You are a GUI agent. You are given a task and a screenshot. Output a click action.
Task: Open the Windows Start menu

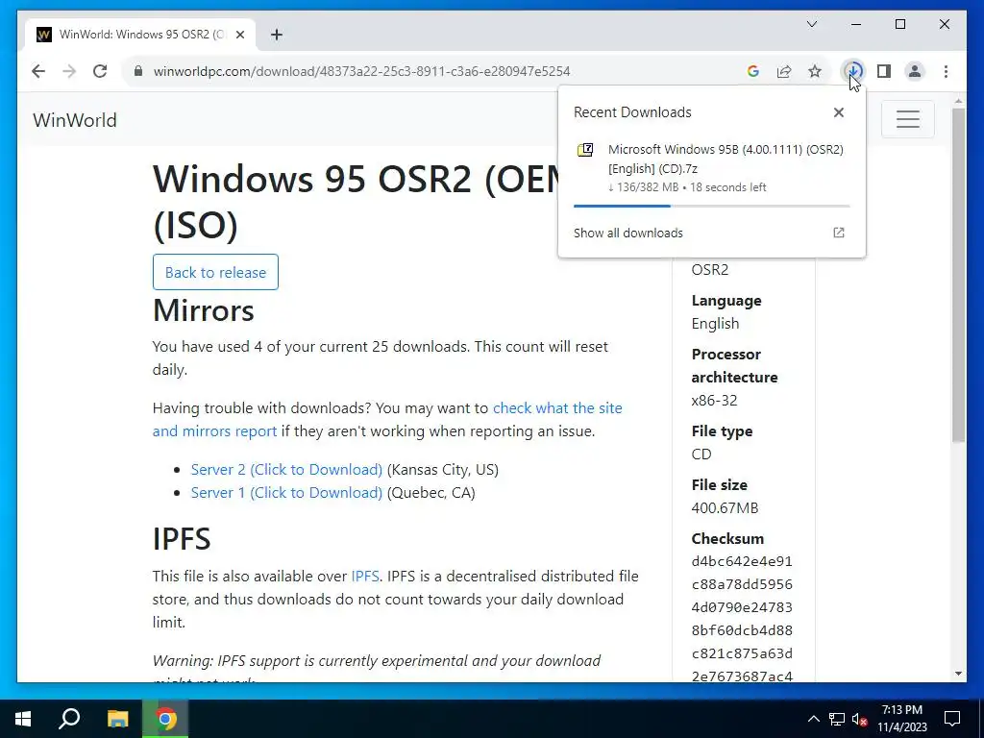coord(23,719)
